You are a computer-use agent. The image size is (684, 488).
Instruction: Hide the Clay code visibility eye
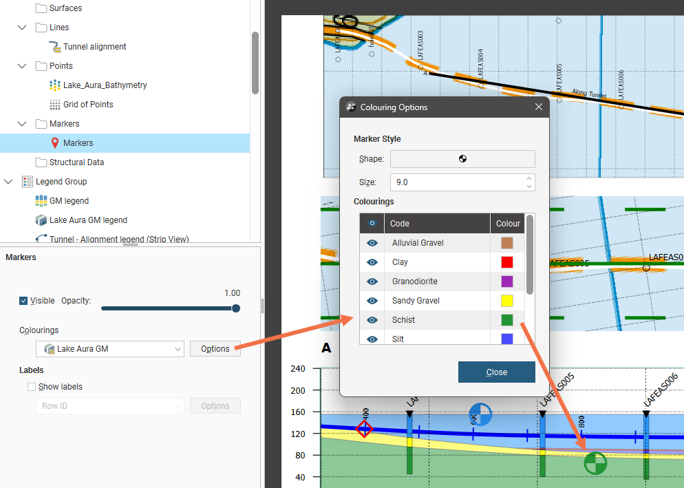pyautogui.click(x=372, y=262)
